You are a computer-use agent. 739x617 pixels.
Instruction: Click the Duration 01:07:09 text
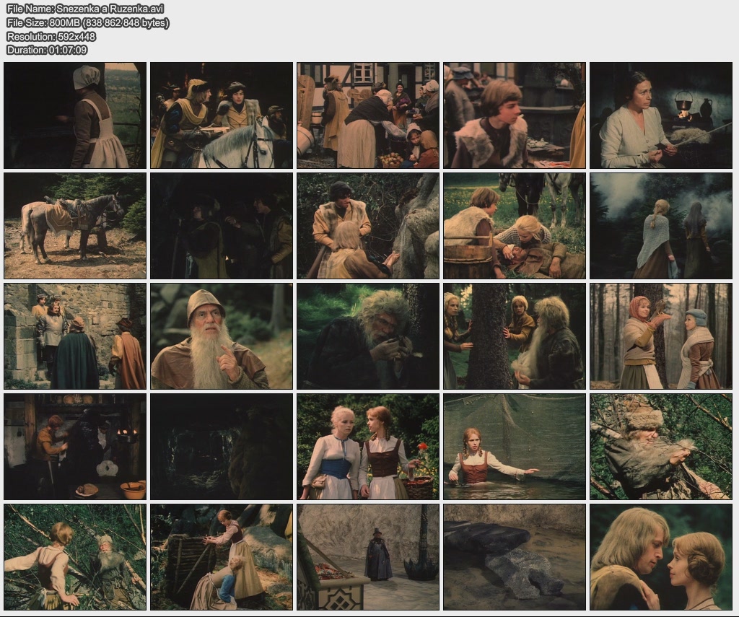[47, 51]
